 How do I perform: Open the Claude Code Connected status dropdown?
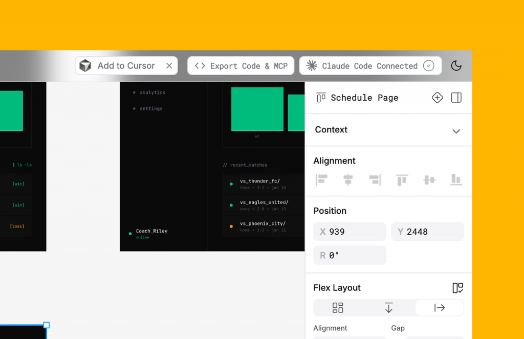coord(429,65)
